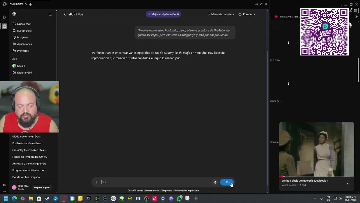
Task: Open chat Fechas fin temporadas OW
Action: (30, 157)
